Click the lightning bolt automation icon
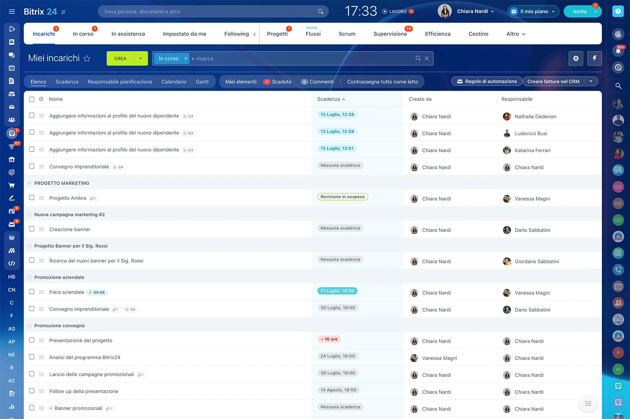The image size is (630, 419). [594, 58]
